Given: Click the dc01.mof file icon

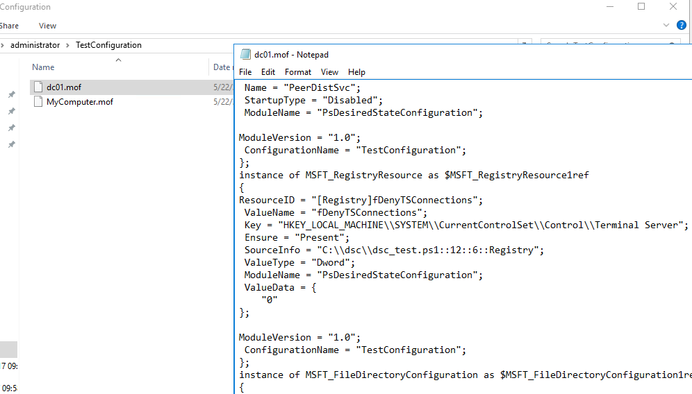Looking at the screenshot, I should pos(38,87).
